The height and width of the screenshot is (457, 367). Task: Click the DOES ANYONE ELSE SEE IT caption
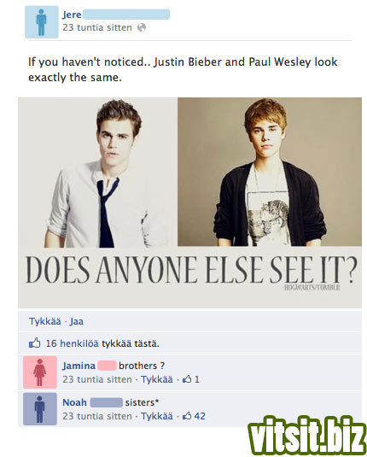[x=191, y=270]
